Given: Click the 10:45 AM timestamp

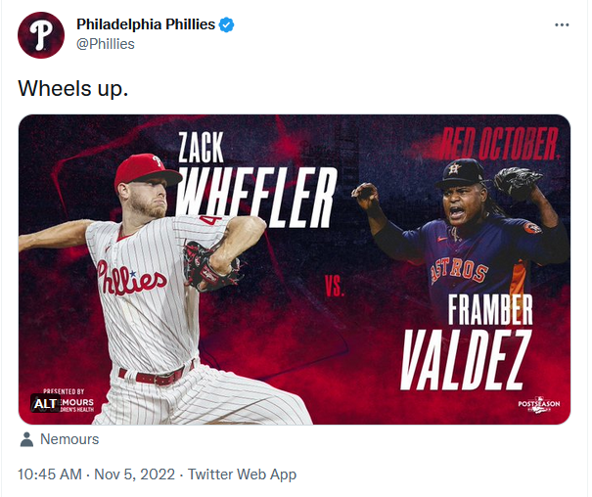Looking at the screenshot, I should tap(50, 474).
